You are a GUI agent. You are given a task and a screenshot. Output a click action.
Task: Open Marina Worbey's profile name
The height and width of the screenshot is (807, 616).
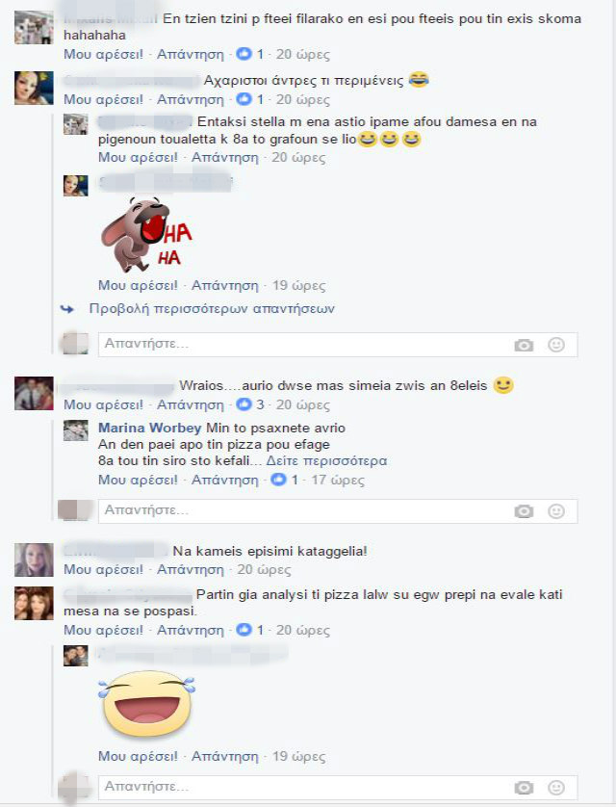pos(149,428)
